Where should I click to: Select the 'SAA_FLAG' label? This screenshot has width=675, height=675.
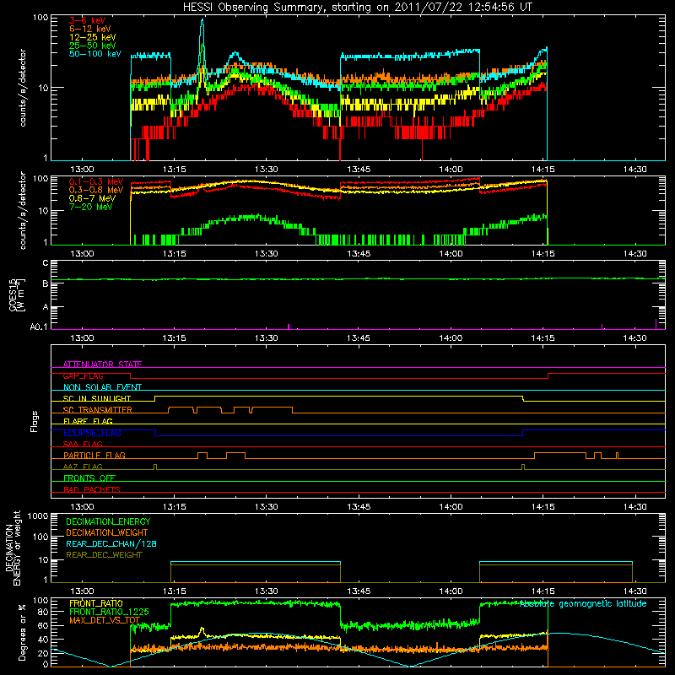(83, 444)
